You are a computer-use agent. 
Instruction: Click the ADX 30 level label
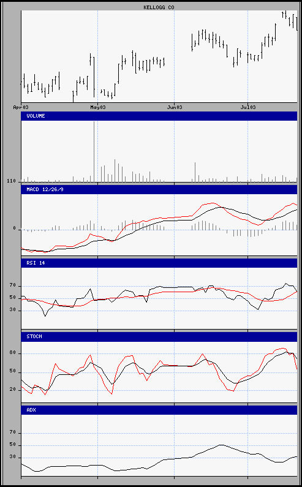(x=13, y=456)
